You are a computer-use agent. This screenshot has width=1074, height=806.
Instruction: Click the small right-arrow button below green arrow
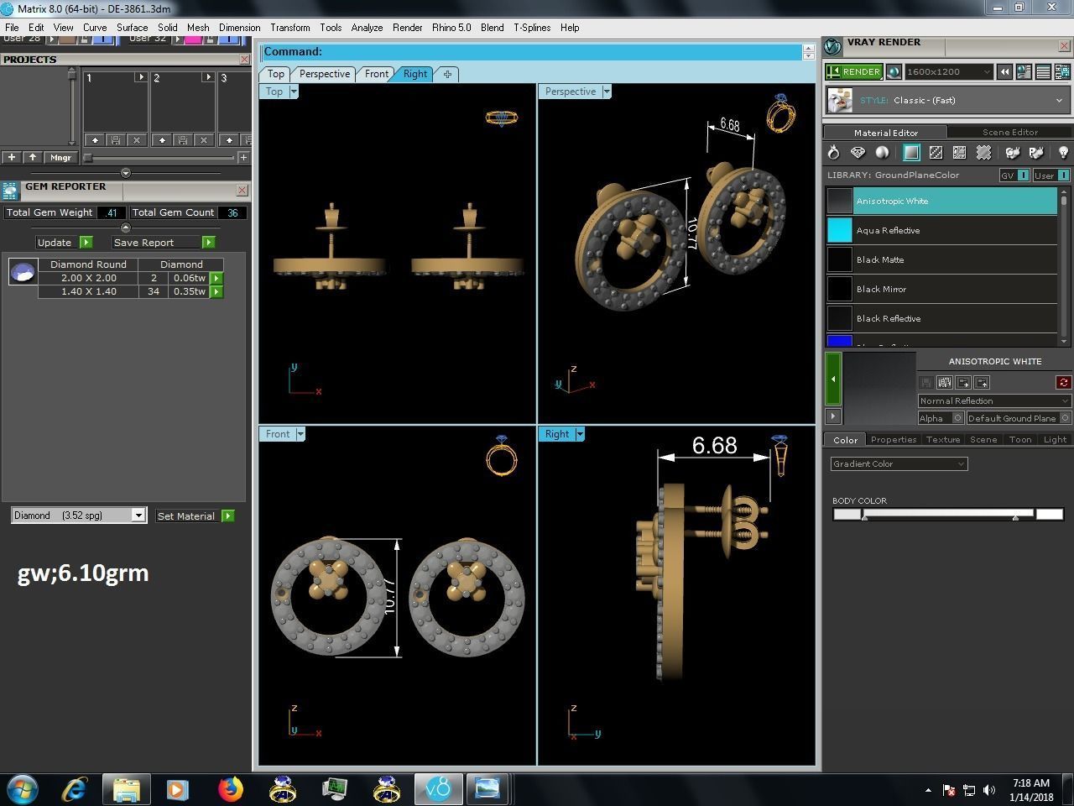833,416
